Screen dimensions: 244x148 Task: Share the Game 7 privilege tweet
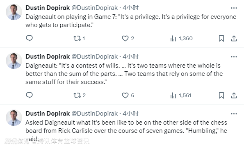(234, 38)
